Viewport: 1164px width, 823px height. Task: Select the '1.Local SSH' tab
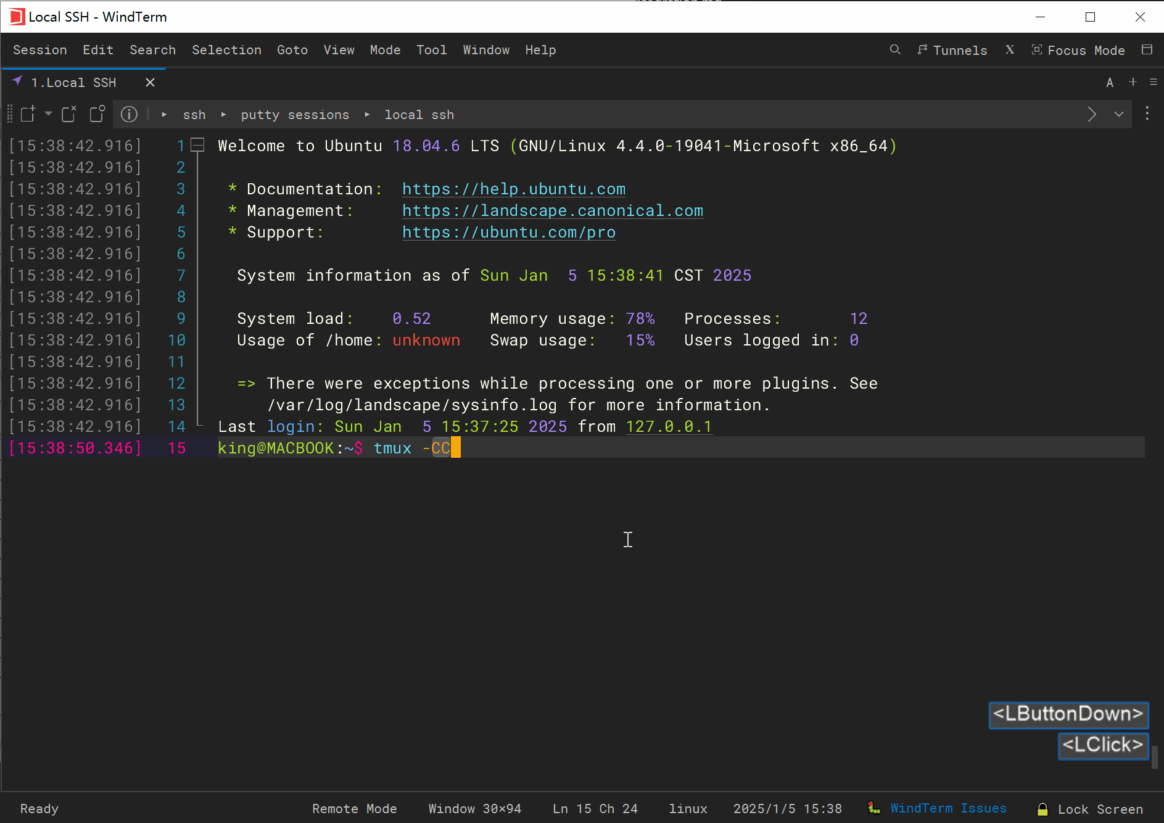(74, 82)
